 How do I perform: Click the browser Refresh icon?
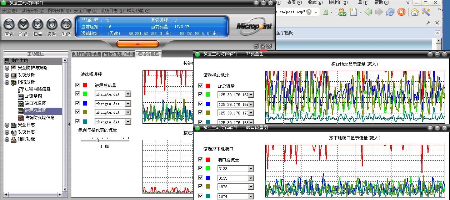390,12
